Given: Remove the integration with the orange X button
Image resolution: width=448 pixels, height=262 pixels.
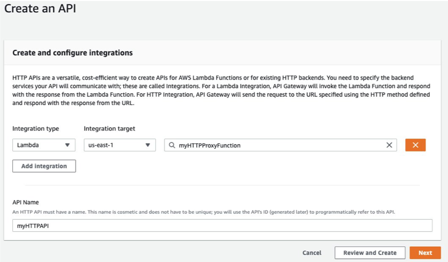Looking at the screenshot, I should coord(415,145).
